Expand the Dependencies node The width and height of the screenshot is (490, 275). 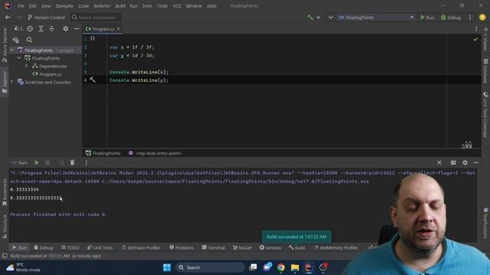click(x=27, y=66)
